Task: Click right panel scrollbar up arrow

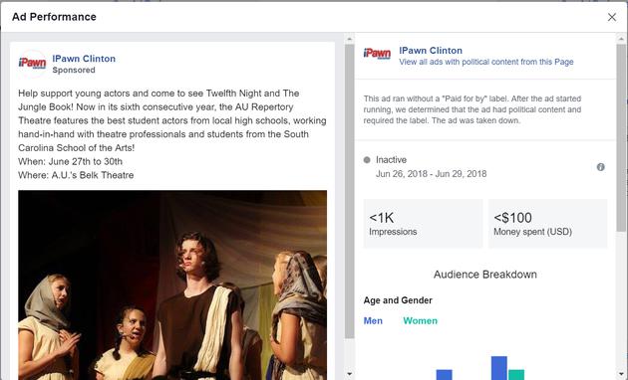Action: [621, 39]
